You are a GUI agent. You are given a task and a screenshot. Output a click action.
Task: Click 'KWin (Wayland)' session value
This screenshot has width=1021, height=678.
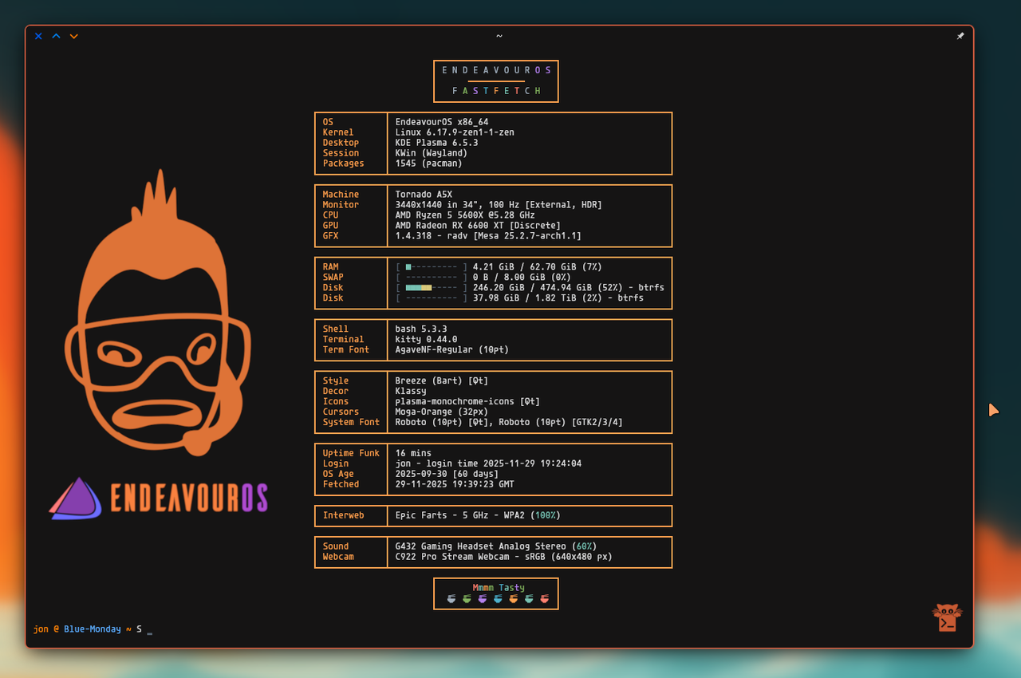[x=432, y=153]
